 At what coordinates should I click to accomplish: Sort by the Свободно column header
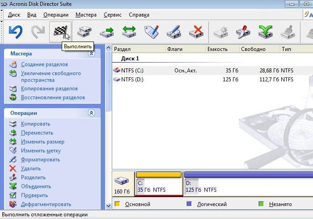coord(259,49)
